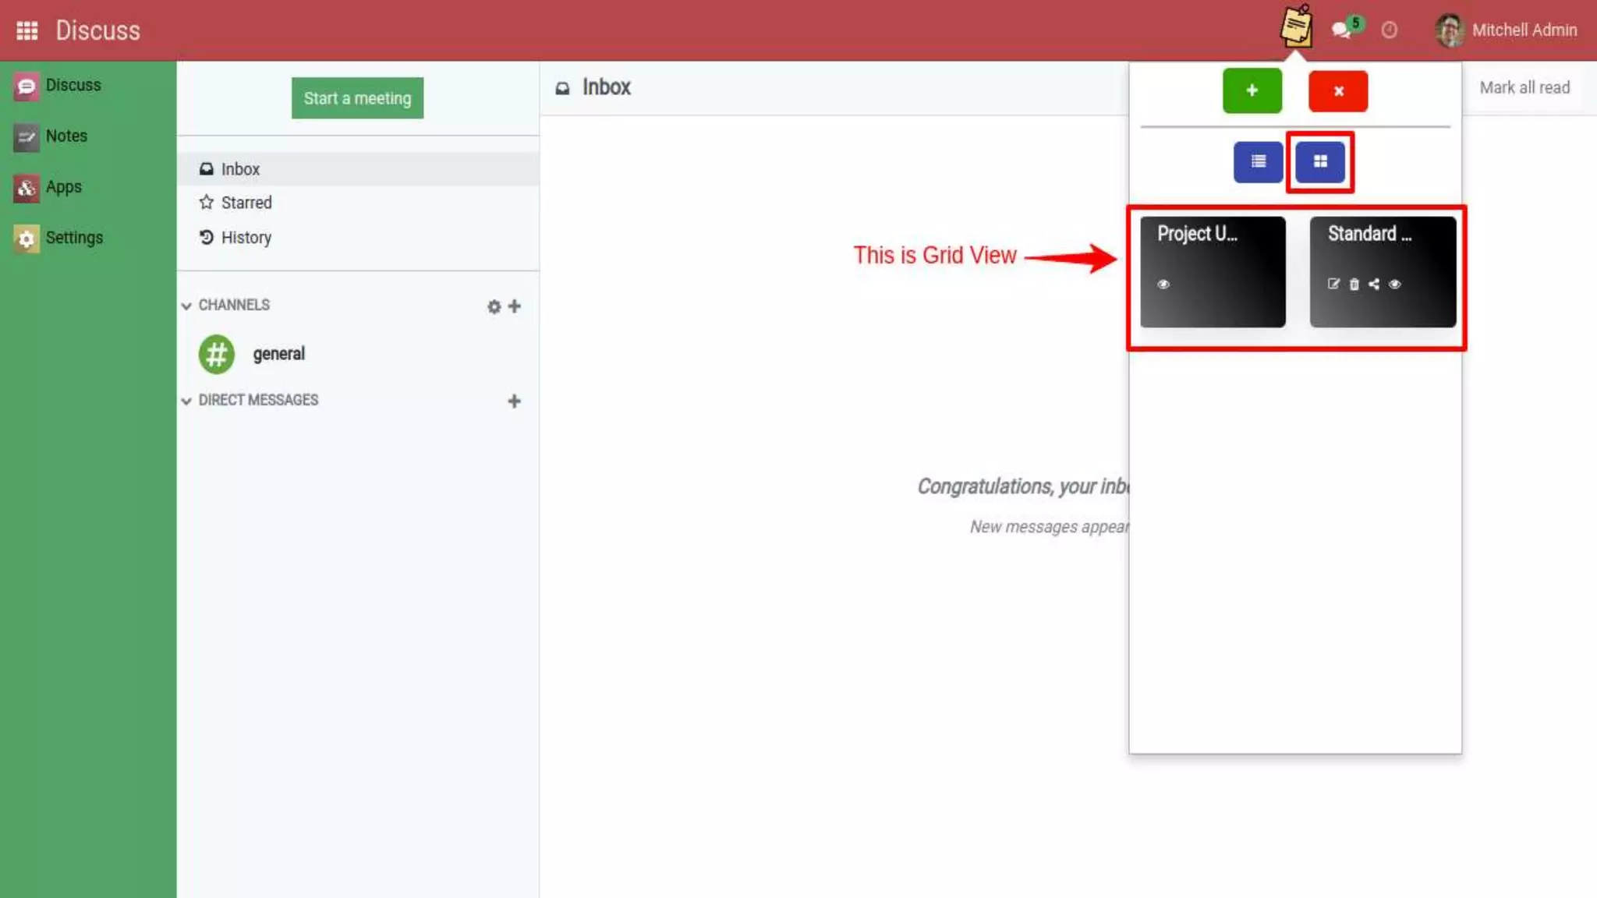Click eye icon on Project U... card
This screenshot has width=1597, height=898.
[x=1163, y=284]
